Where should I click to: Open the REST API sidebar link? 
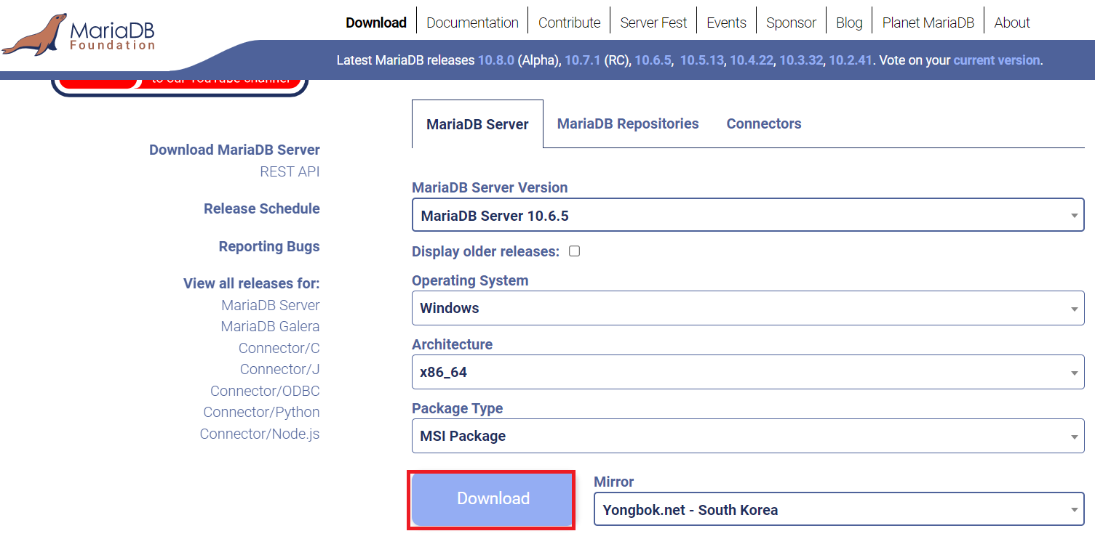click(290, 171)
